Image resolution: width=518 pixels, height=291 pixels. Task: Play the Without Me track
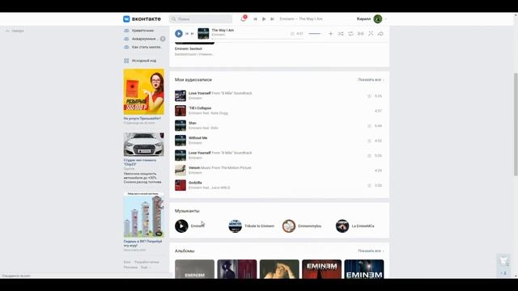click(279, 140)
